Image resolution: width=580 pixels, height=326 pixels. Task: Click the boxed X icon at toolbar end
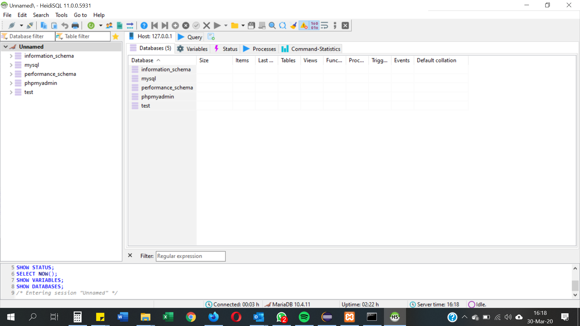pyautogui.click(x=345, y=26)
